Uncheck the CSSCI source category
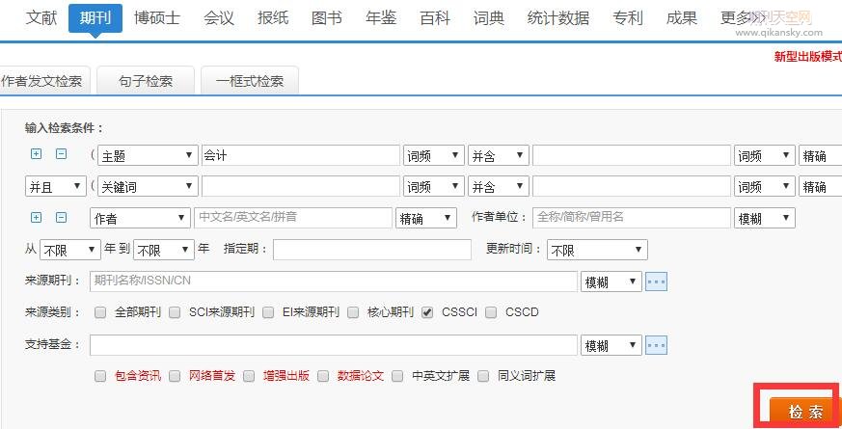This screenshot has width=842, height=429. pyautogui.click(x=427, y=312)
